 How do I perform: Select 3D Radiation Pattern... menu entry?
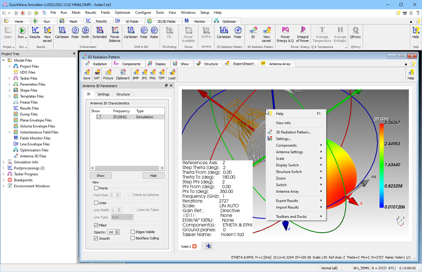[x=296, y=132]
